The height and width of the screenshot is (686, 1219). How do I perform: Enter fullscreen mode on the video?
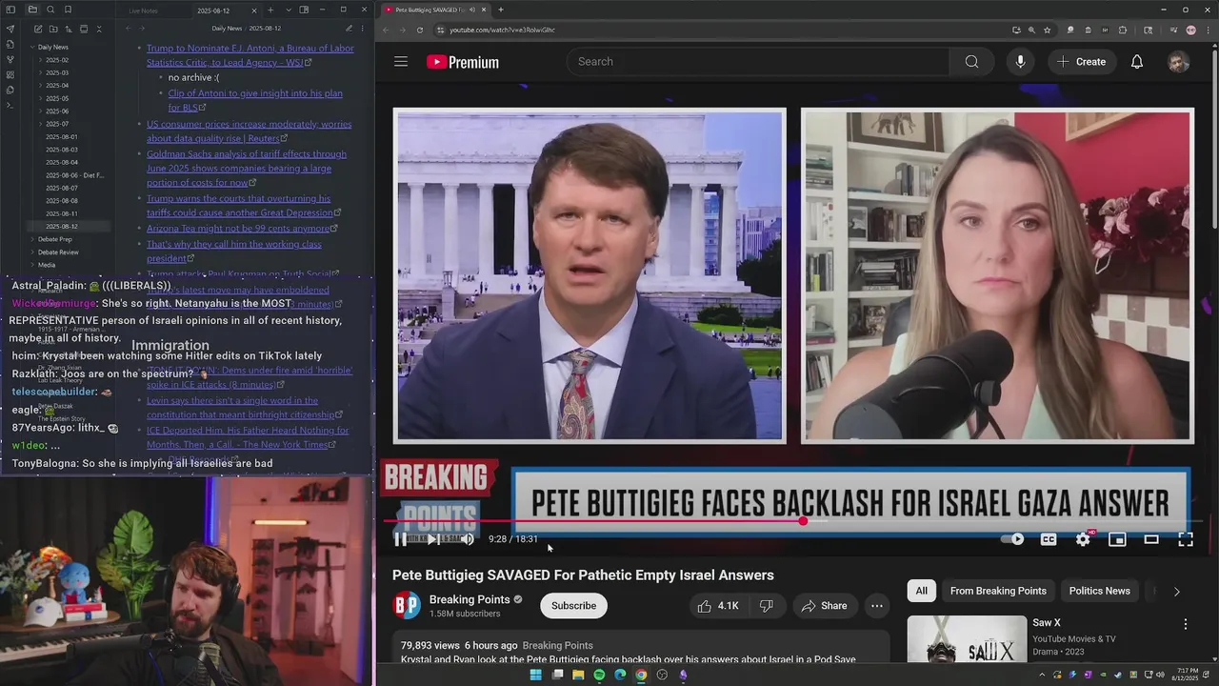click(x=1186, y=539)
